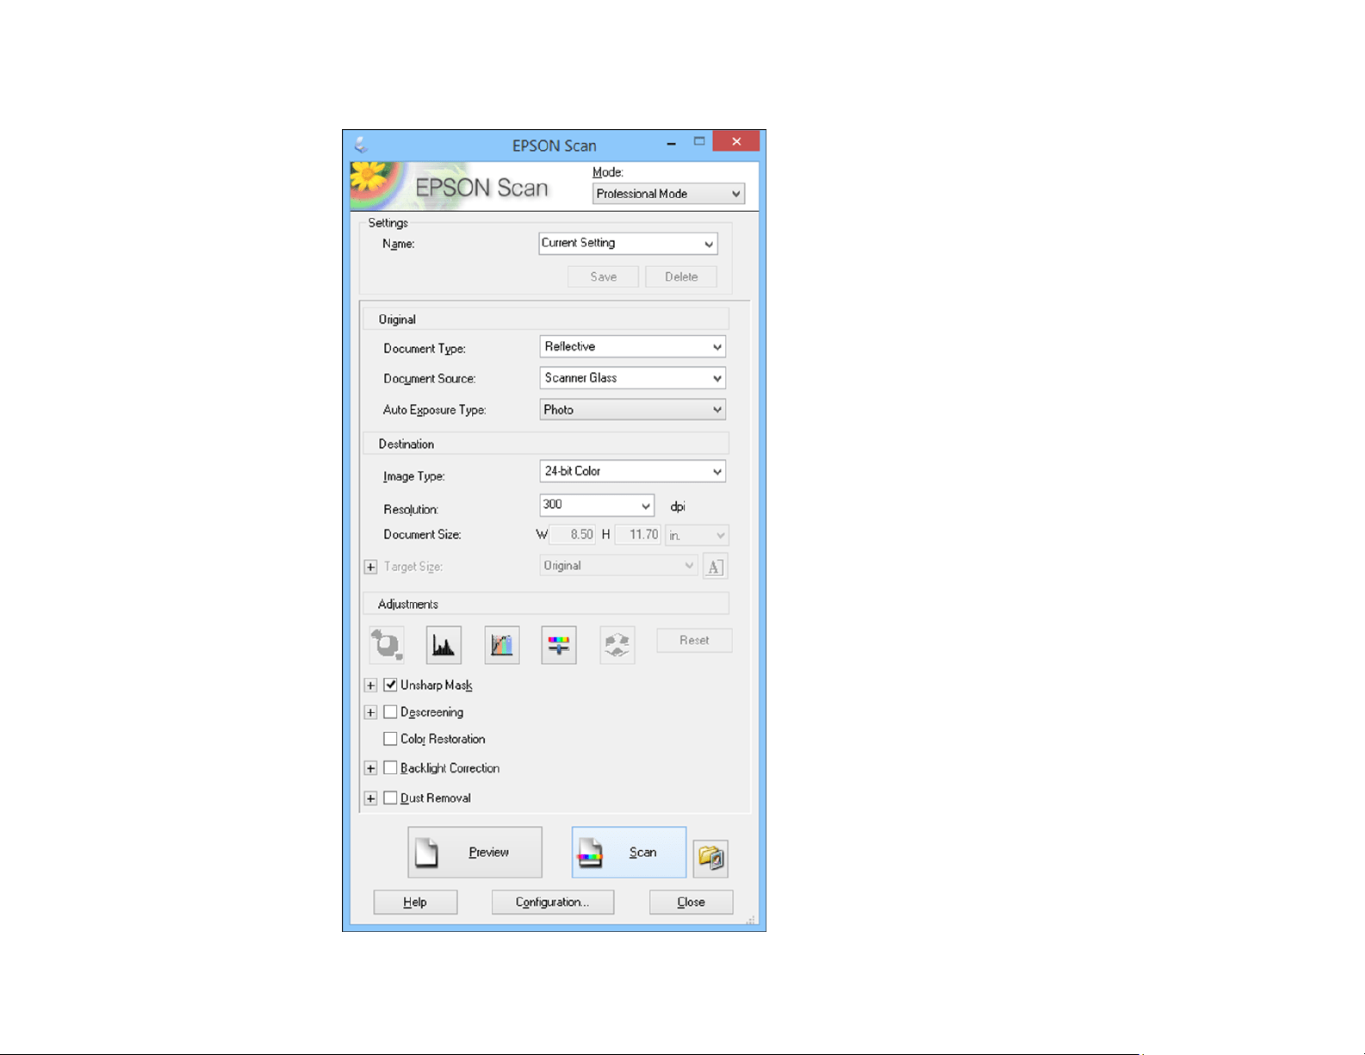
Task: Click the document height field
Action: pyautogui.click(x=636, y=535)
